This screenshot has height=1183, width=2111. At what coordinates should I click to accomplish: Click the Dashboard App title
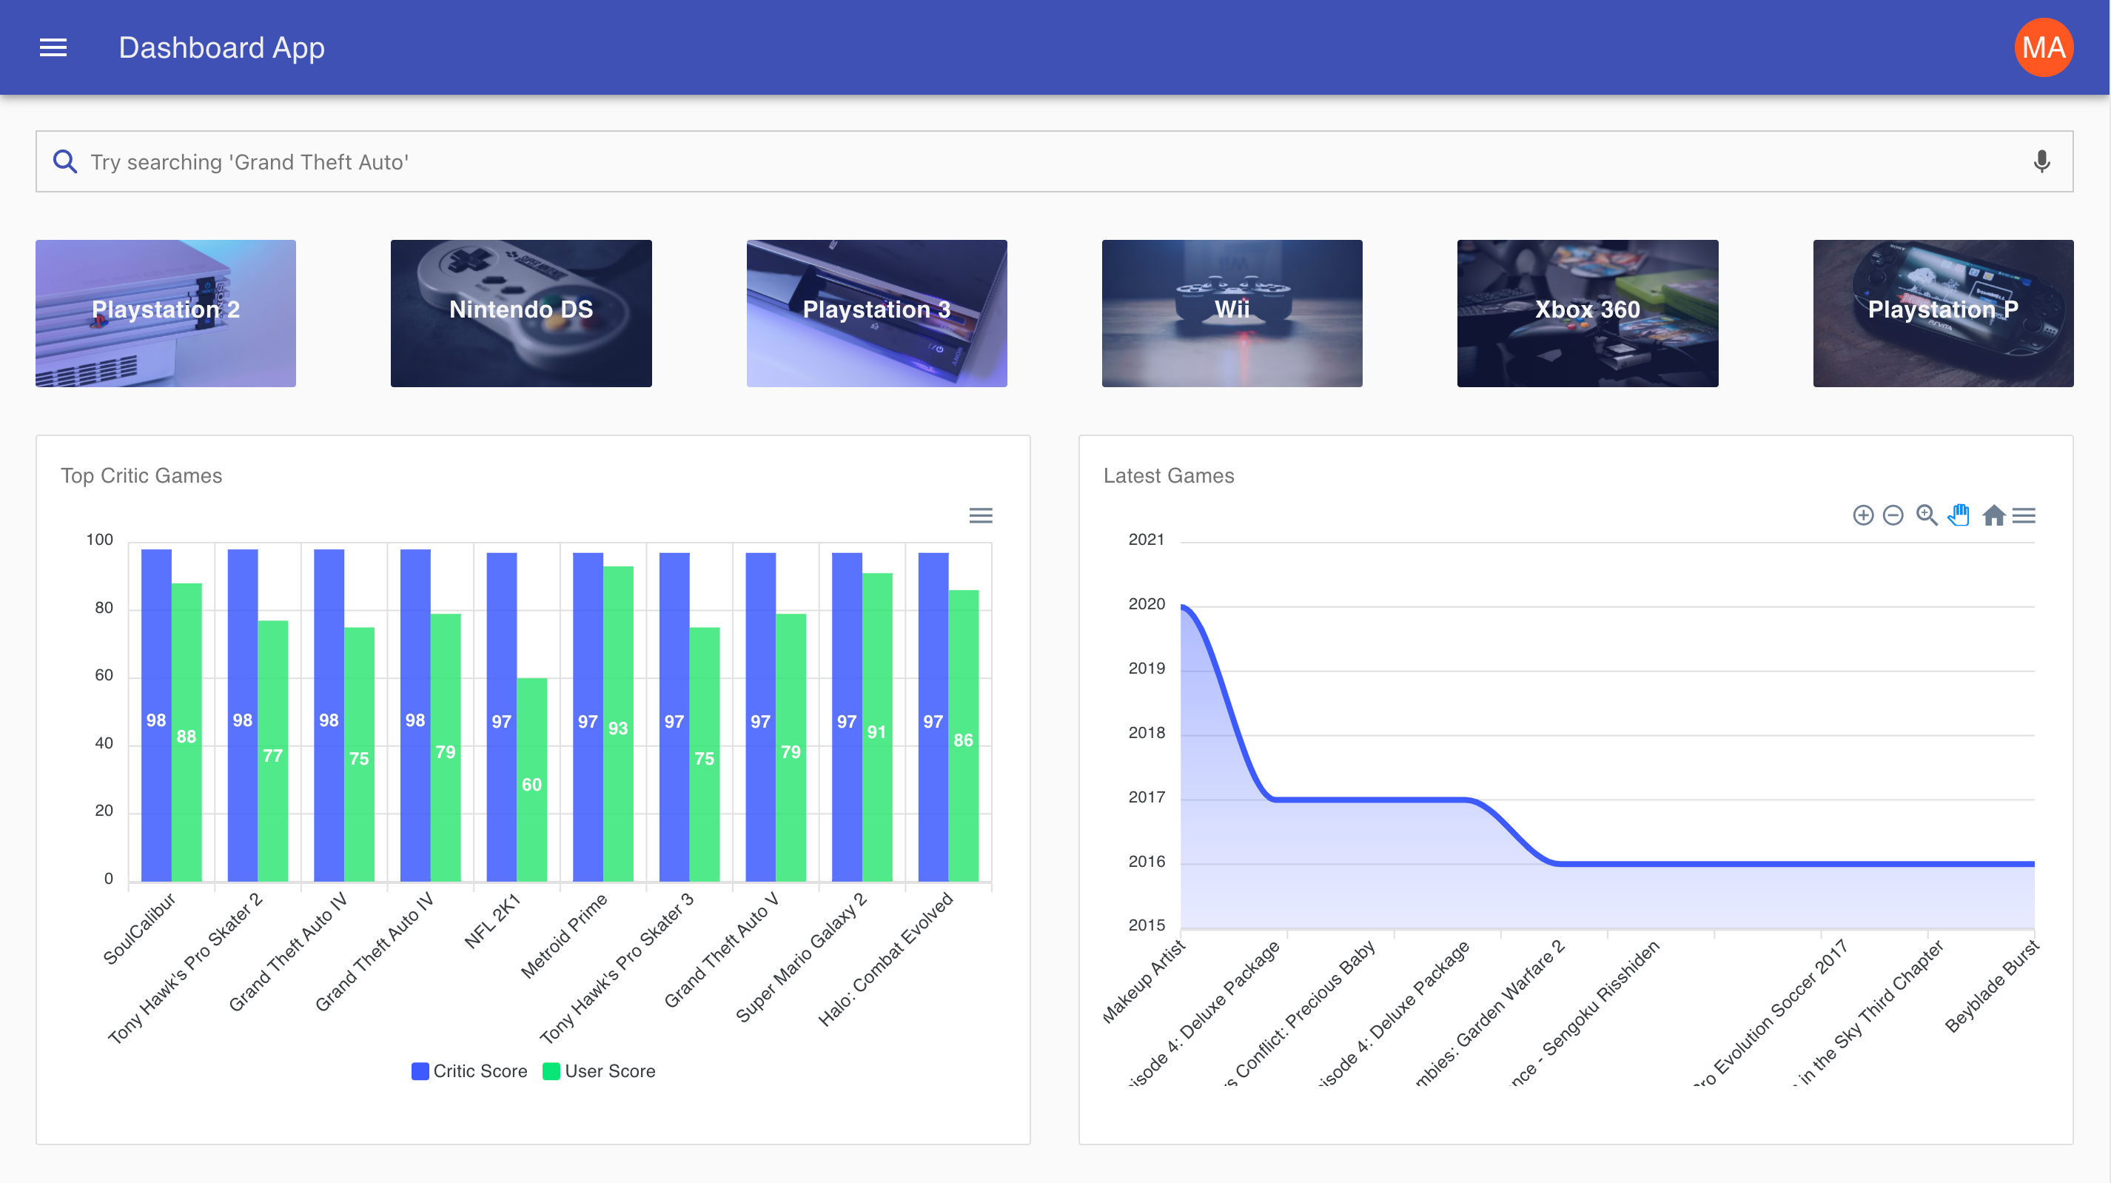pos(221,47)
